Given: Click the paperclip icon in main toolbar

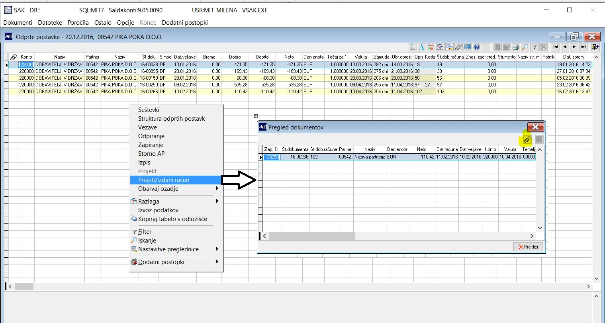Looking at the screenshot, I should pyautogui.click(x=458, y=47).
